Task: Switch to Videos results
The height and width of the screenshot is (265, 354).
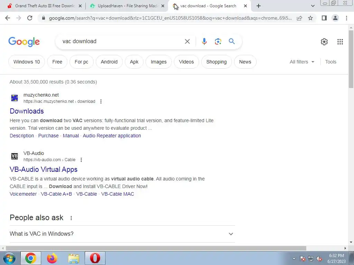Action: [x=186, y=62]
